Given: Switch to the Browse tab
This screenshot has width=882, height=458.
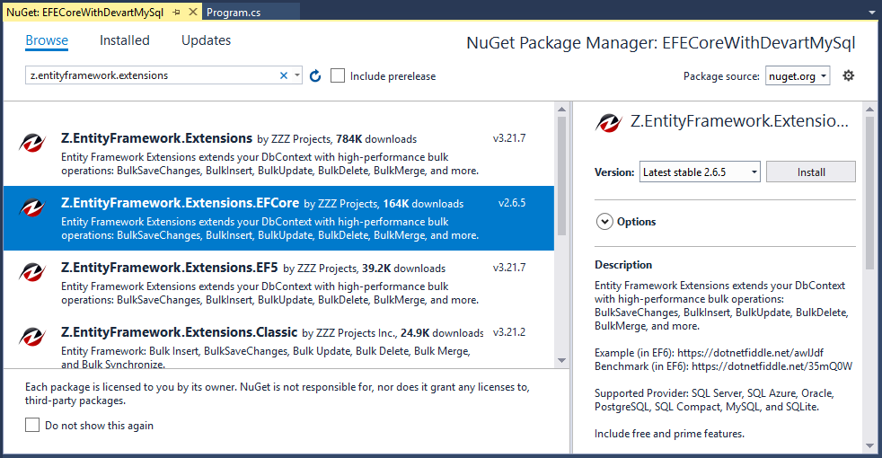Looking at the screenshot, I should pyautogui.click(x=47, y=40).
